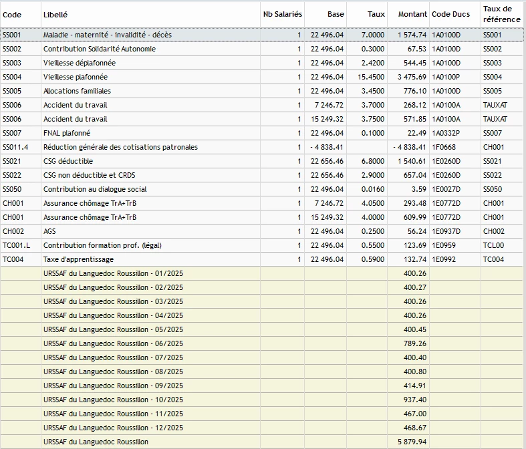Image resolution: width=526 pixels, height=449 pixels.
Task: Select the Vieillesse plafonnée row
Action: 261,77
